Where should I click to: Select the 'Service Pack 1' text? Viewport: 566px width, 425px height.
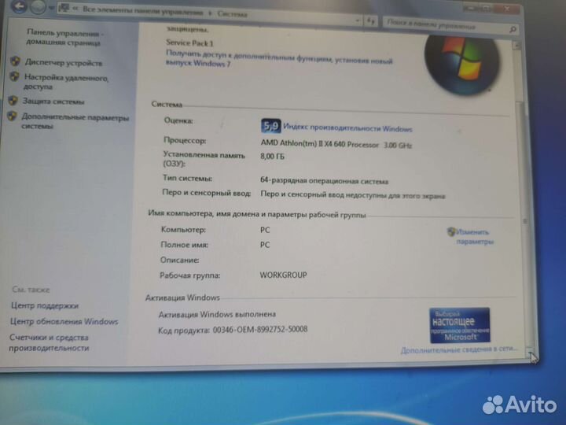click(189, 43)
